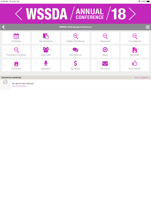The width and height of the screenshot is (151, 201).
Task: Tap the banner right chevron
Action: pyautogui.click(x=132, y=14)
